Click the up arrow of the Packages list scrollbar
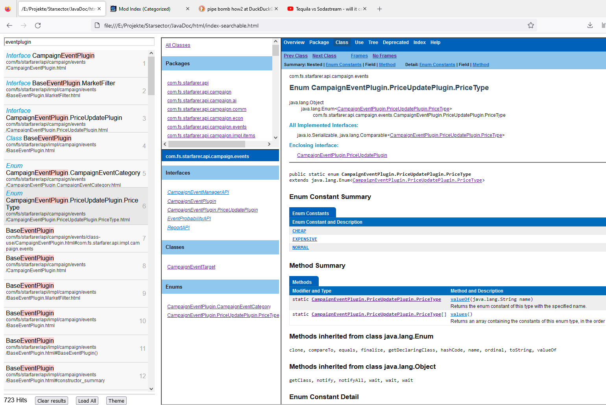This screenshot has height=405, width=606. pos(275,41)
